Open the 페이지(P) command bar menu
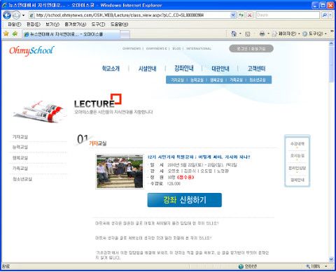 pos(286,34)
